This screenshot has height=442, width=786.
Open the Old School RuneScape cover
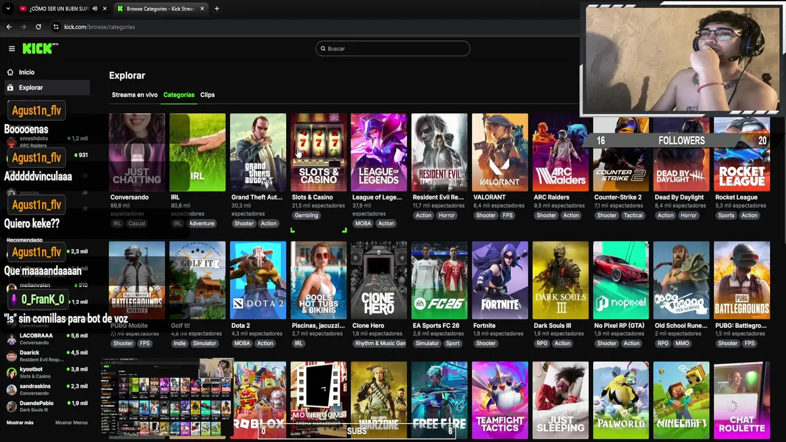681,280
